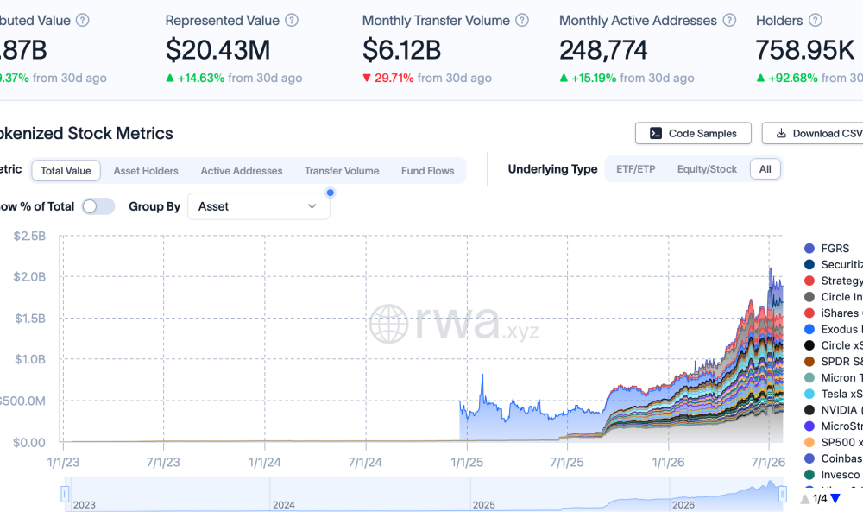Click the 7/1/25 x-axis label
The width and height of the screenshot is (863, 518).
coord(567,463)
